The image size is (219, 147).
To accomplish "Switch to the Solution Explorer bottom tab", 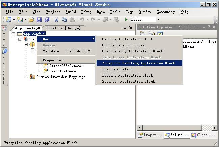I will point(177,135).
